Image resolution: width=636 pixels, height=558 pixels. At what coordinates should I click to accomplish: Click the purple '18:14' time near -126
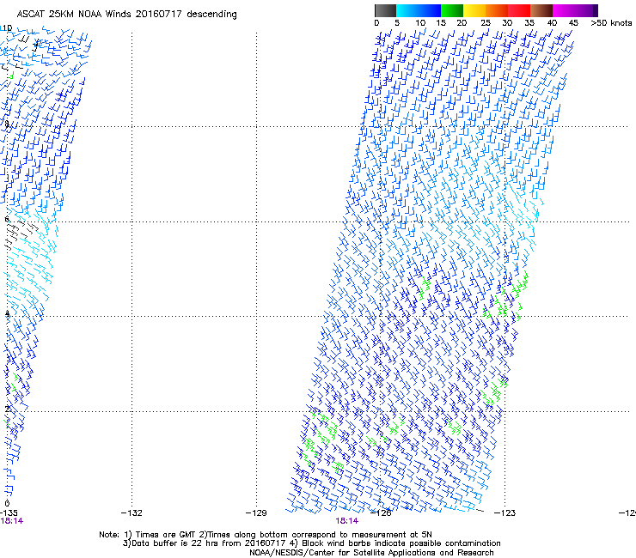347,521
